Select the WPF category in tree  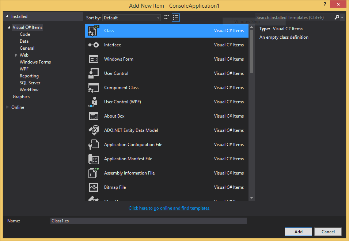pyautogui.click(x=24, y=69)
